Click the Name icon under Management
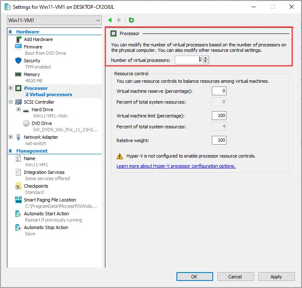This screenshot has height=288, width=302. pyautogui.click(x=18, y=158)
